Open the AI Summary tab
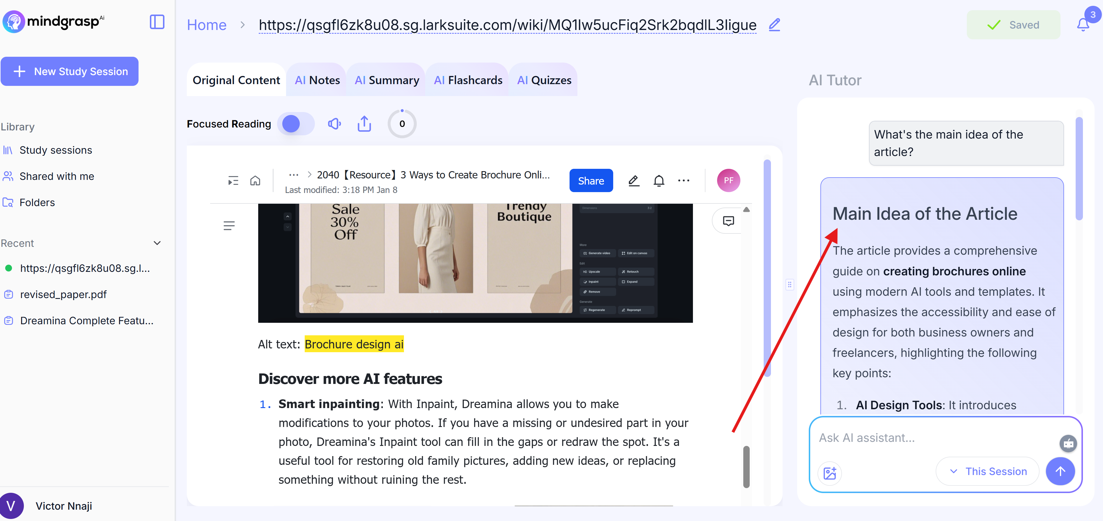Screen dimensions: 1103x521 pyautogui.click(x=386, y=80)
